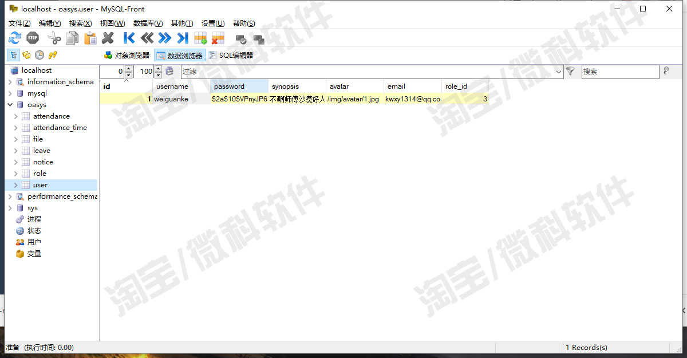Image resolution: width=687 pixels, height=358 pixels.
Task: Click the delete record icon
Action: coord(218,38)
